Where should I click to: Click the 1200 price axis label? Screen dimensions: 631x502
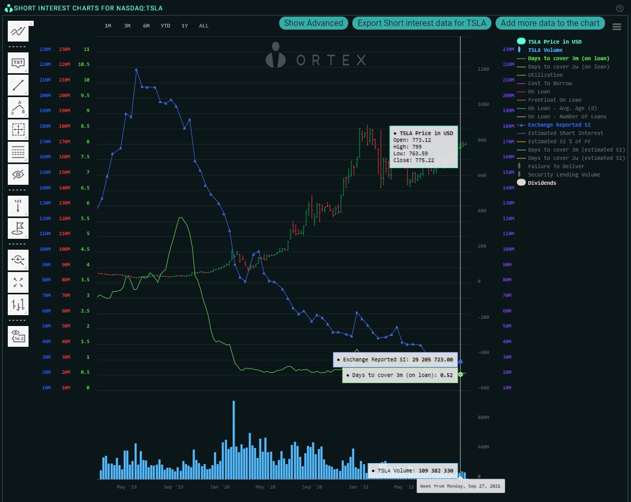point(484,69)
